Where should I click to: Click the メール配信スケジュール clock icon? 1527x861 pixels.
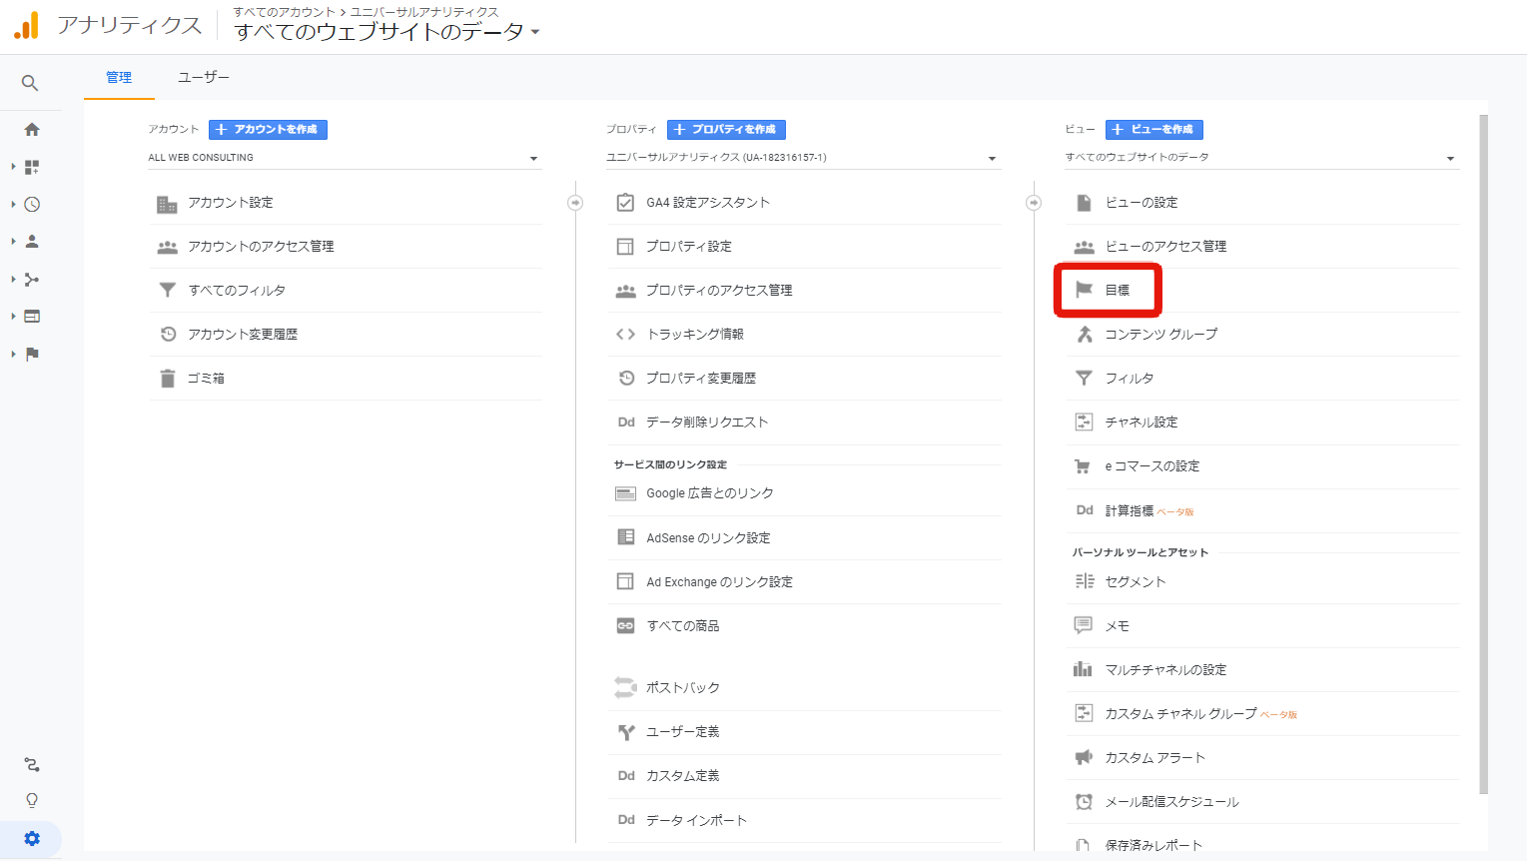1084,801
